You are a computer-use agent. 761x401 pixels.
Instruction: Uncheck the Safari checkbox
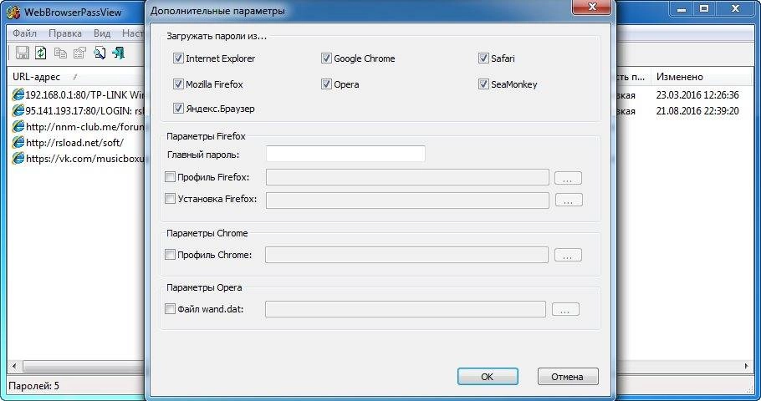coord(483,58)
